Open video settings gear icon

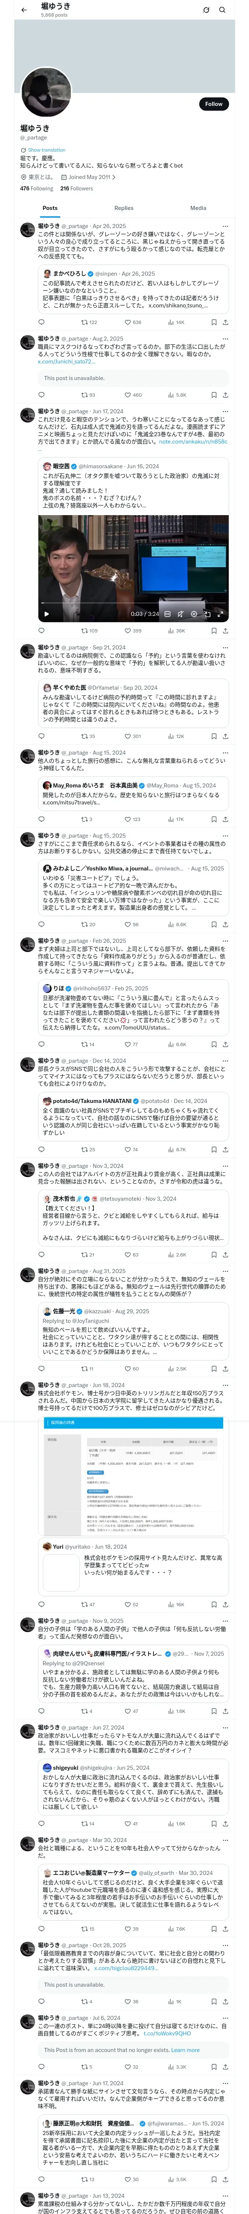[193, 614]
